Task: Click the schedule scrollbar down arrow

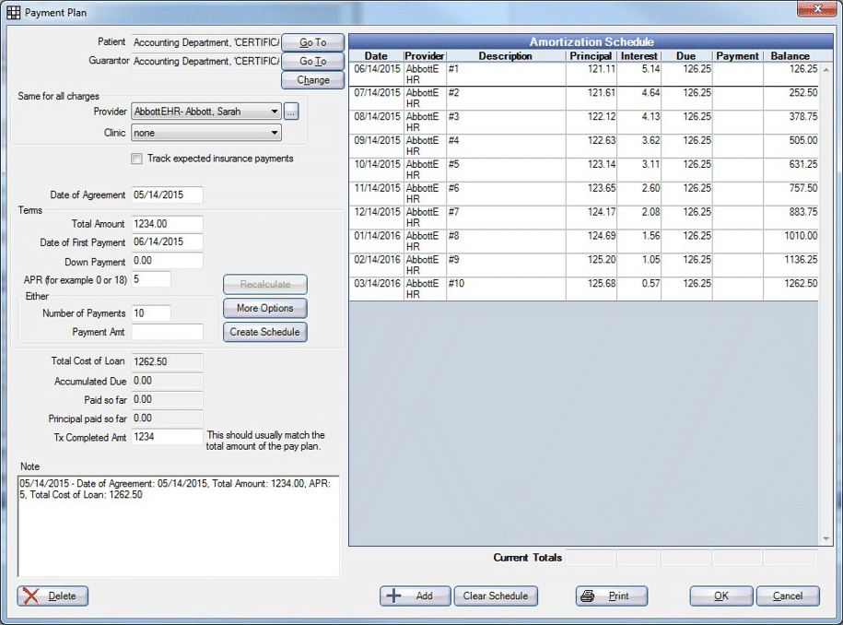Action: (825, 538)
